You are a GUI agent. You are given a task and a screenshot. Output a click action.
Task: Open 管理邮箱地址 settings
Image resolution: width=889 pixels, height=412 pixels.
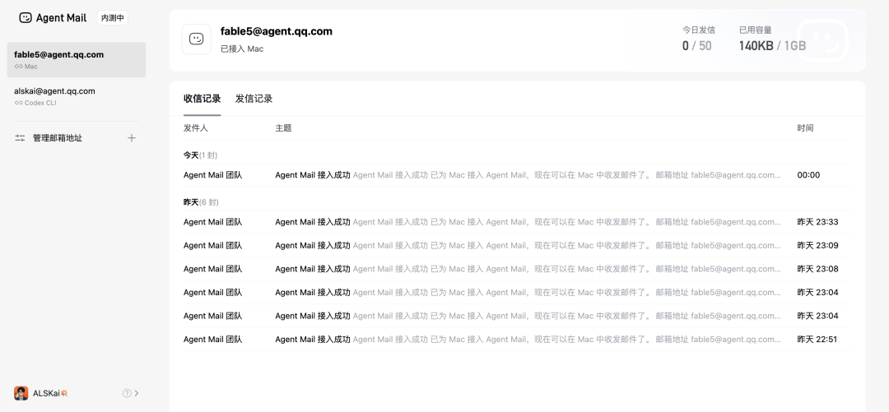click(58, 137)
